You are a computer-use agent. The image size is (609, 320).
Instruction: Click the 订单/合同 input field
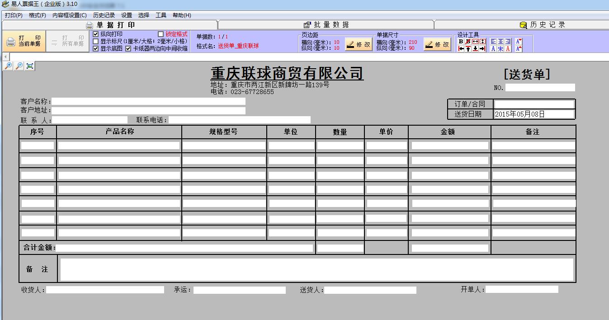tap(534, 104)
